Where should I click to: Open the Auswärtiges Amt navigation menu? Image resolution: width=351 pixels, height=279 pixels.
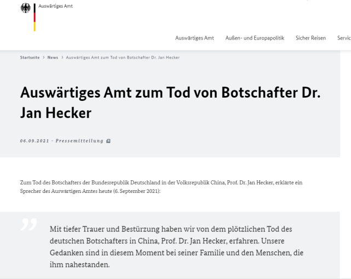(x=194, y=38)
